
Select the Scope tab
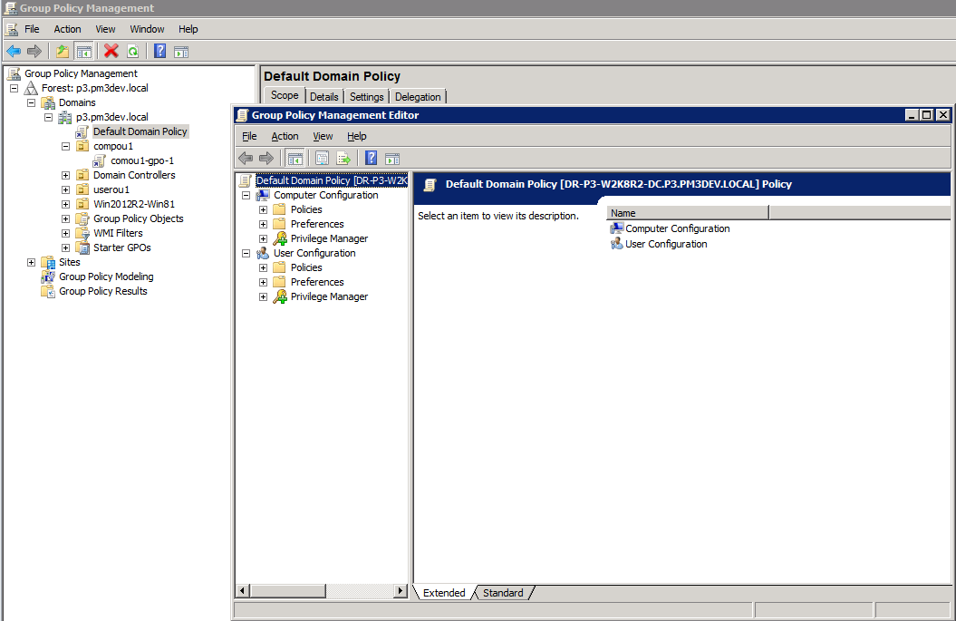point(285,96)
